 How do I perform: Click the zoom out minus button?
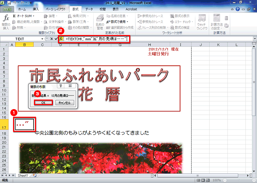coord(225,180)
